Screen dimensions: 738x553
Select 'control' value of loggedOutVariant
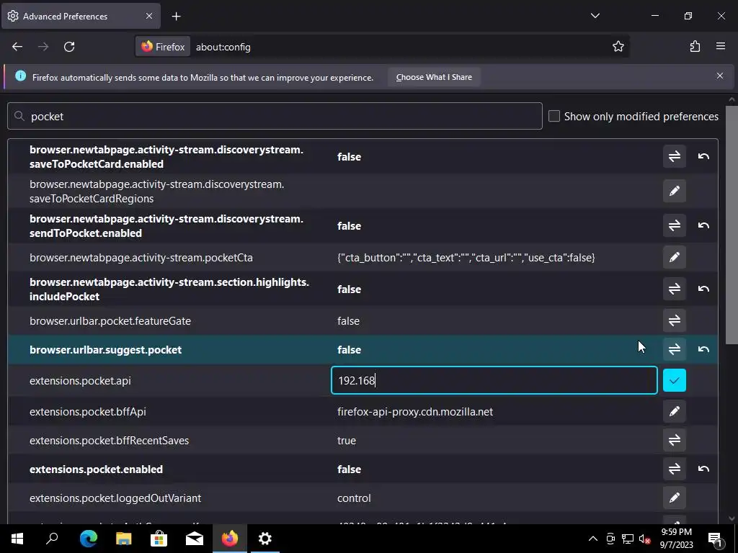point(354,498)
